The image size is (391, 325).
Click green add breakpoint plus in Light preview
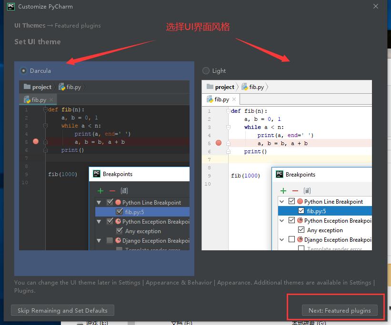pyautogui.click(x=283, y=191)
